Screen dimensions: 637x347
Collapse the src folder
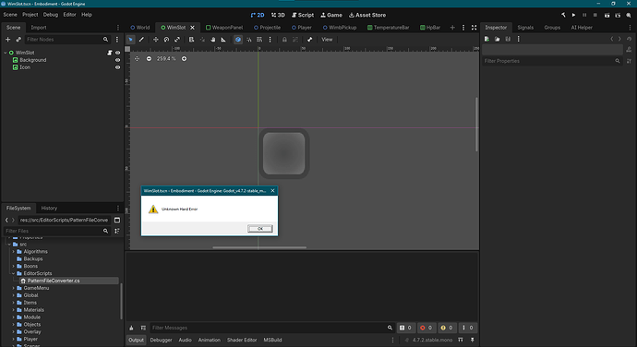coord(9,245)
